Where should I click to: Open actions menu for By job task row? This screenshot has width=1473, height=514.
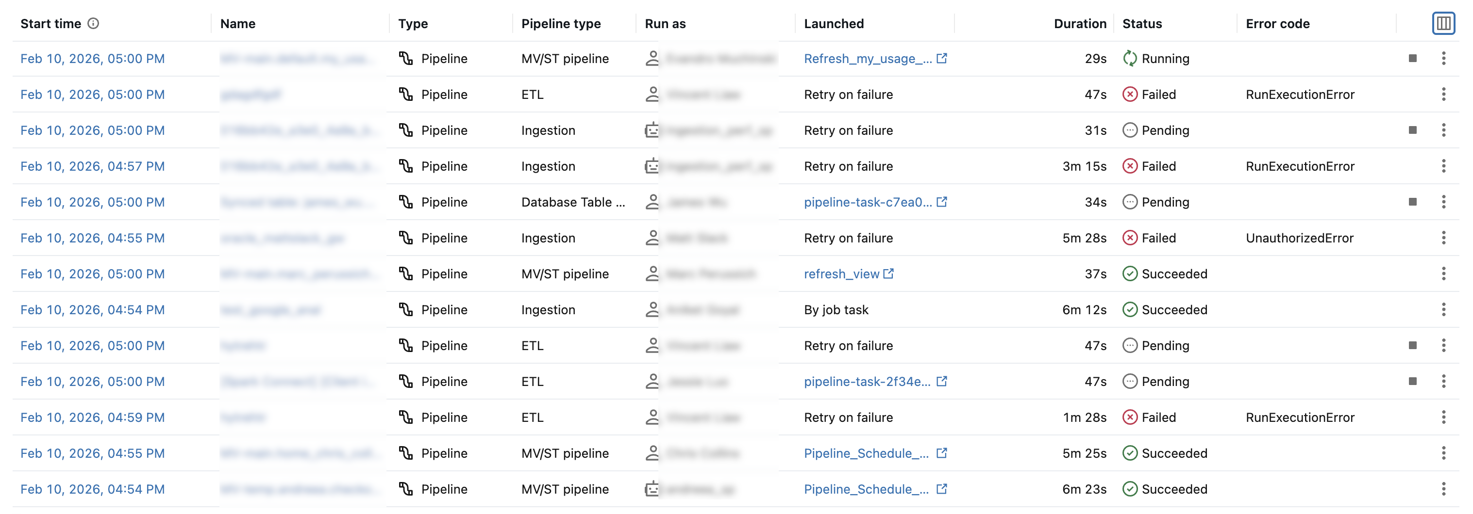pyautogui.click(x=1443, y=309)
